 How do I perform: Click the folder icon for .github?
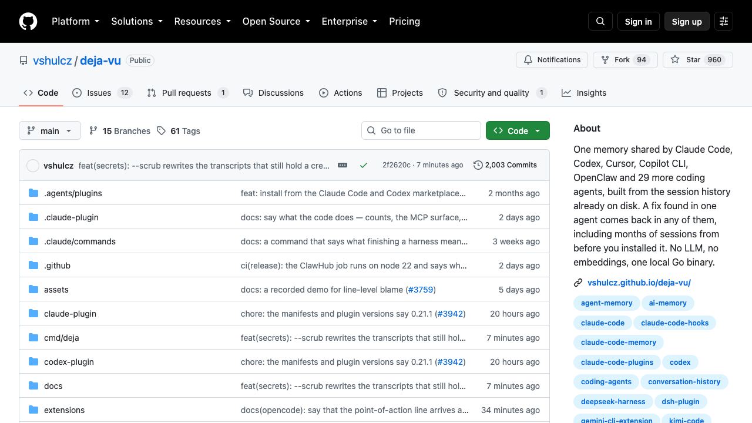click(33, 265)
